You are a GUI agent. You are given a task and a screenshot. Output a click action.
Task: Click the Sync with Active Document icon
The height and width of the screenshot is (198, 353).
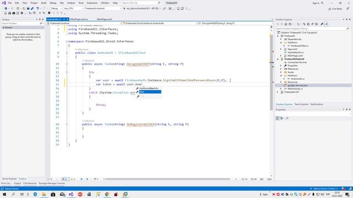pyautogui.click(x=304, y=24)
